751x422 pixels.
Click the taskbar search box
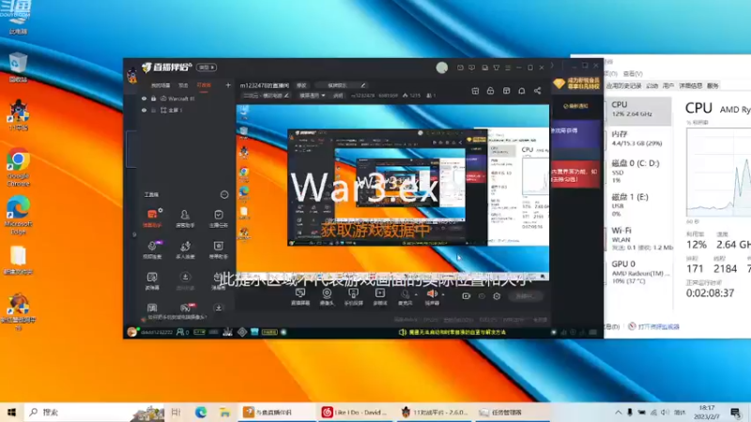point(93,412)
